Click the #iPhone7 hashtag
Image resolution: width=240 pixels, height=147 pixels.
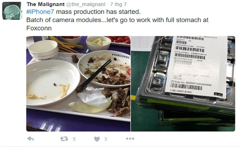coord(40,12)
